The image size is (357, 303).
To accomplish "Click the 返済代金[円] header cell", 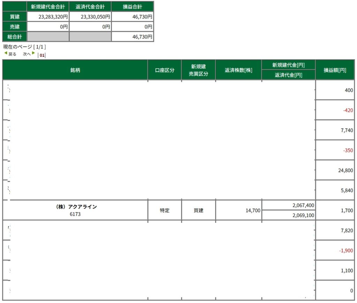I will (288, 75).
